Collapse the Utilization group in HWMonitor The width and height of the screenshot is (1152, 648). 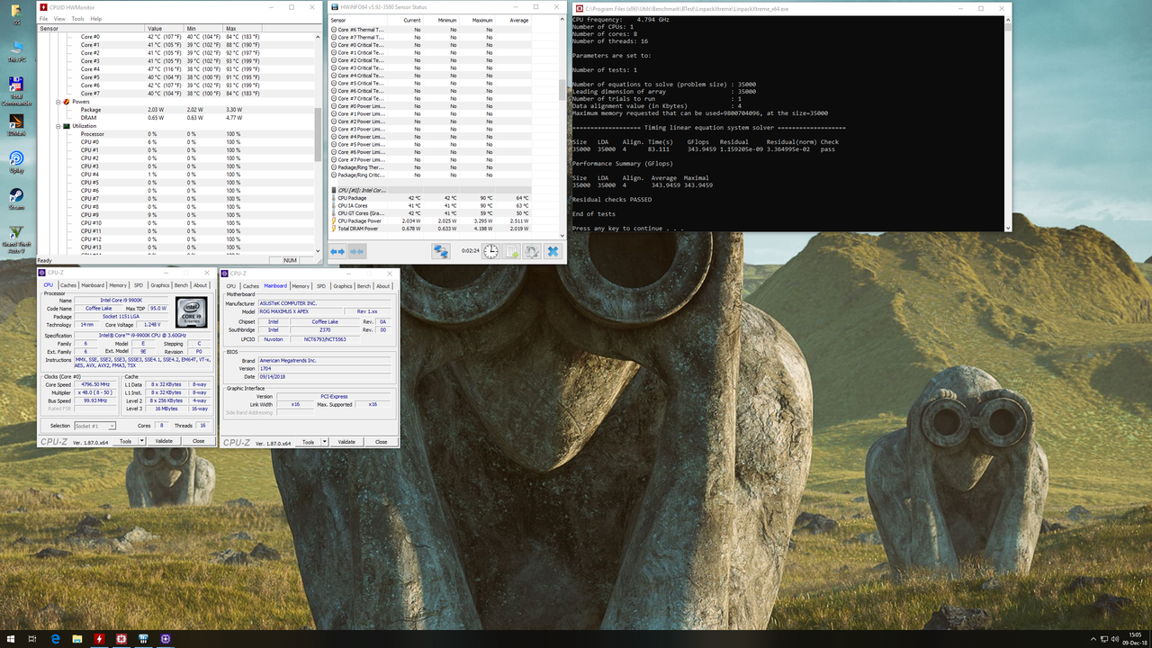[57, 126]
